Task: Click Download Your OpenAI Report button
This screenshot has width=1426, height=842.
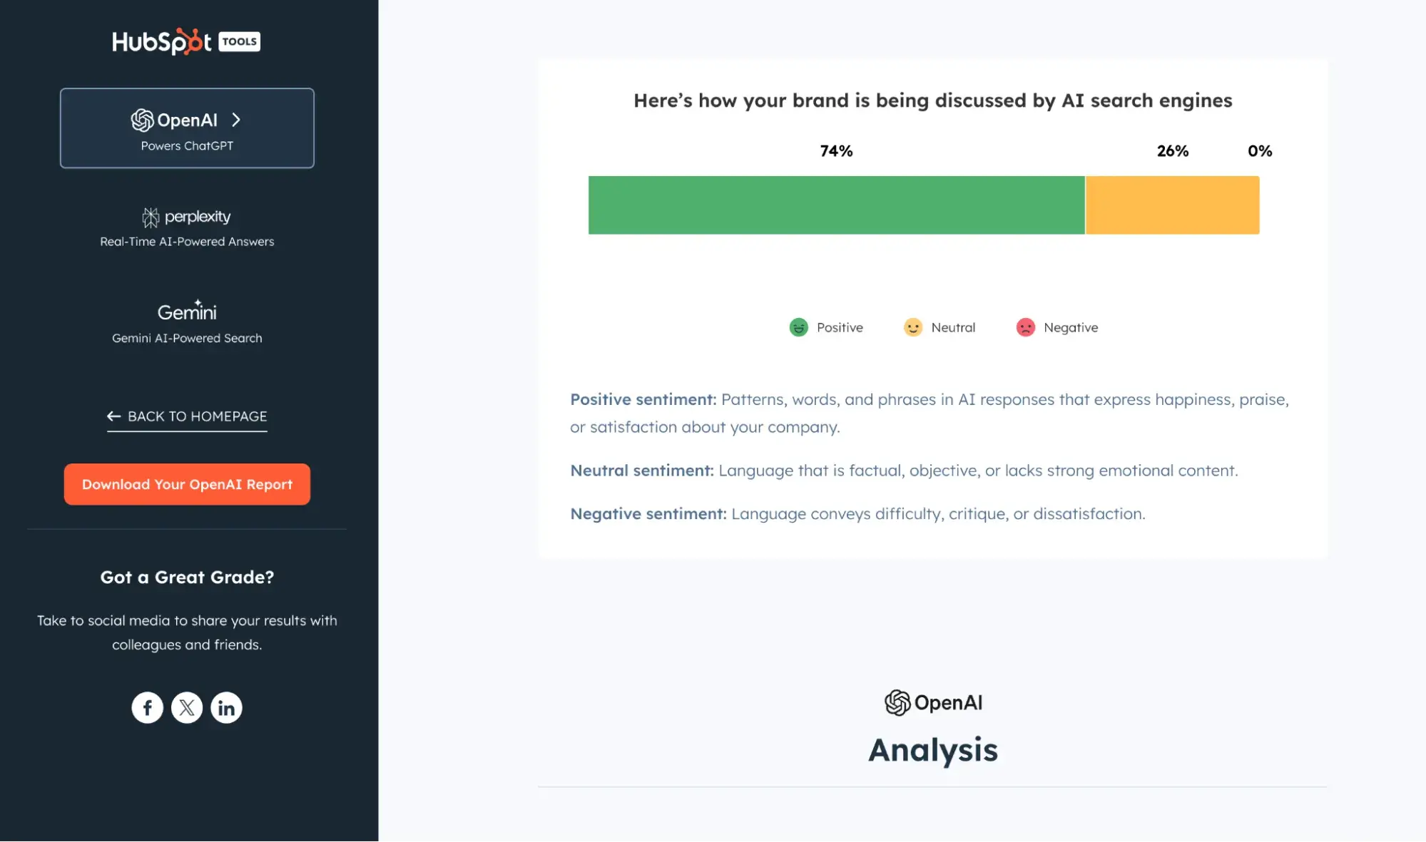Action: [x=187, y=484]
